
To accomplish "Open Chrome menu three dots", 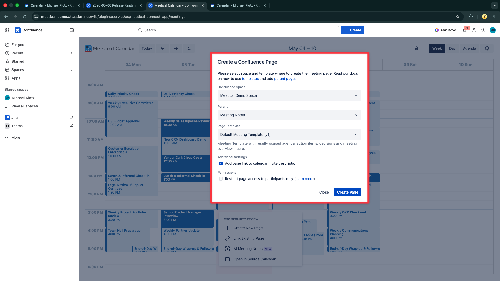I will click(x=494, y=17).
